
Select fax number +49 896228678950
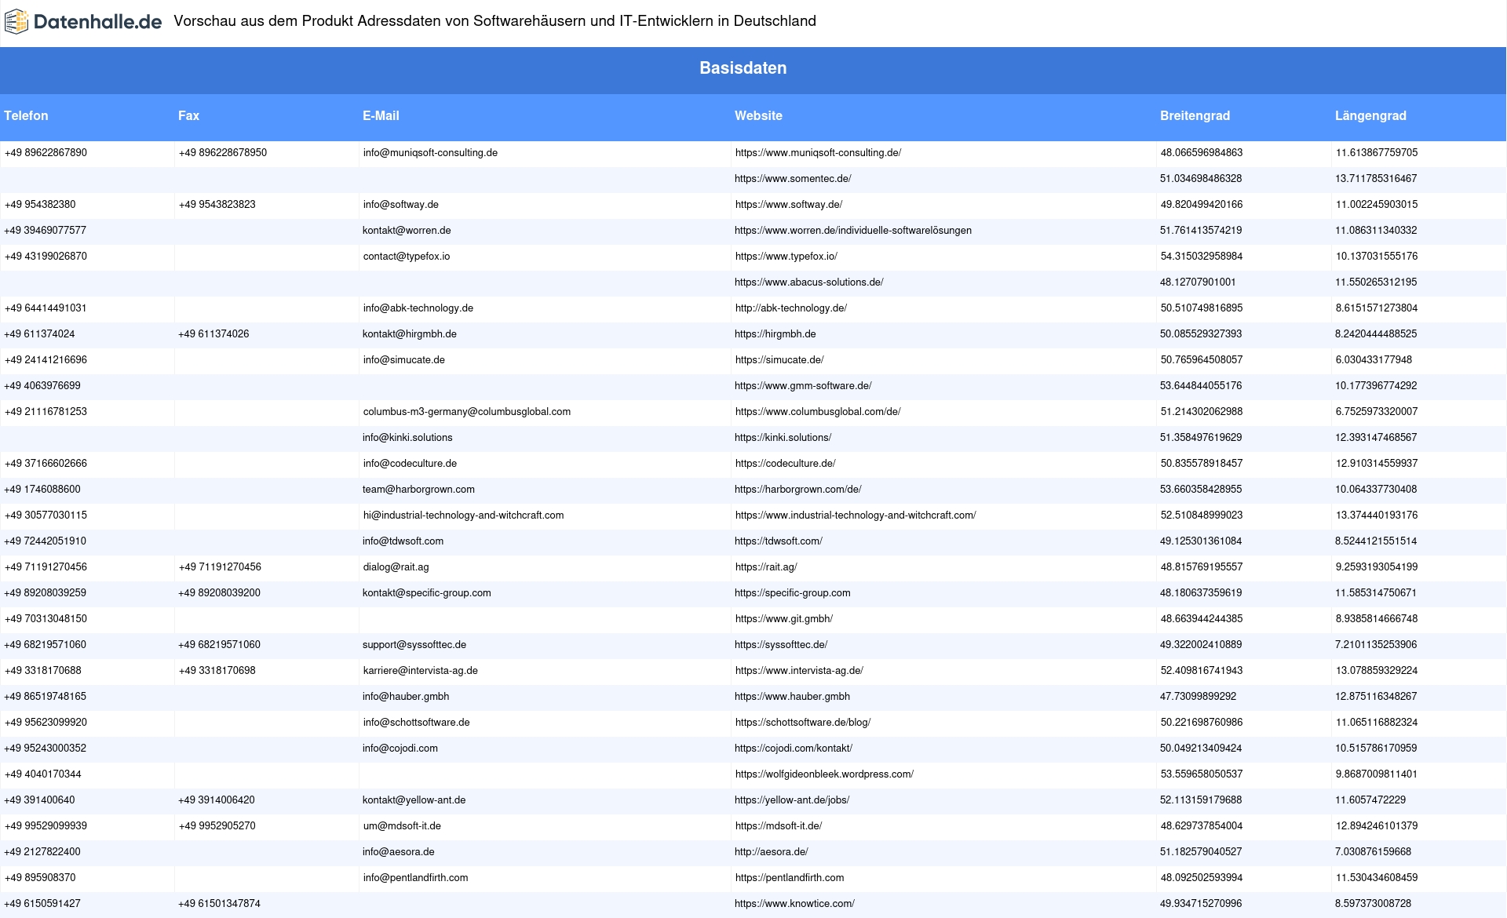click(223, 153)
